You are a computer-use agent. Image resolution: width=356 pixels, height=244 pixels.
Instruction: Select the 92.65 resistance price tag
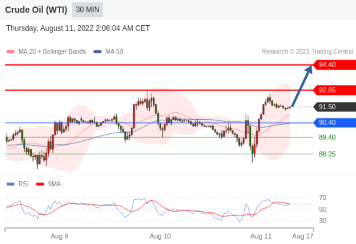point(334,90)
